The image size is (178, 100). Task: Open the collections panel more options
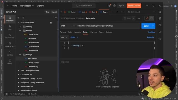pyautogui.click(x=56, y=18)
